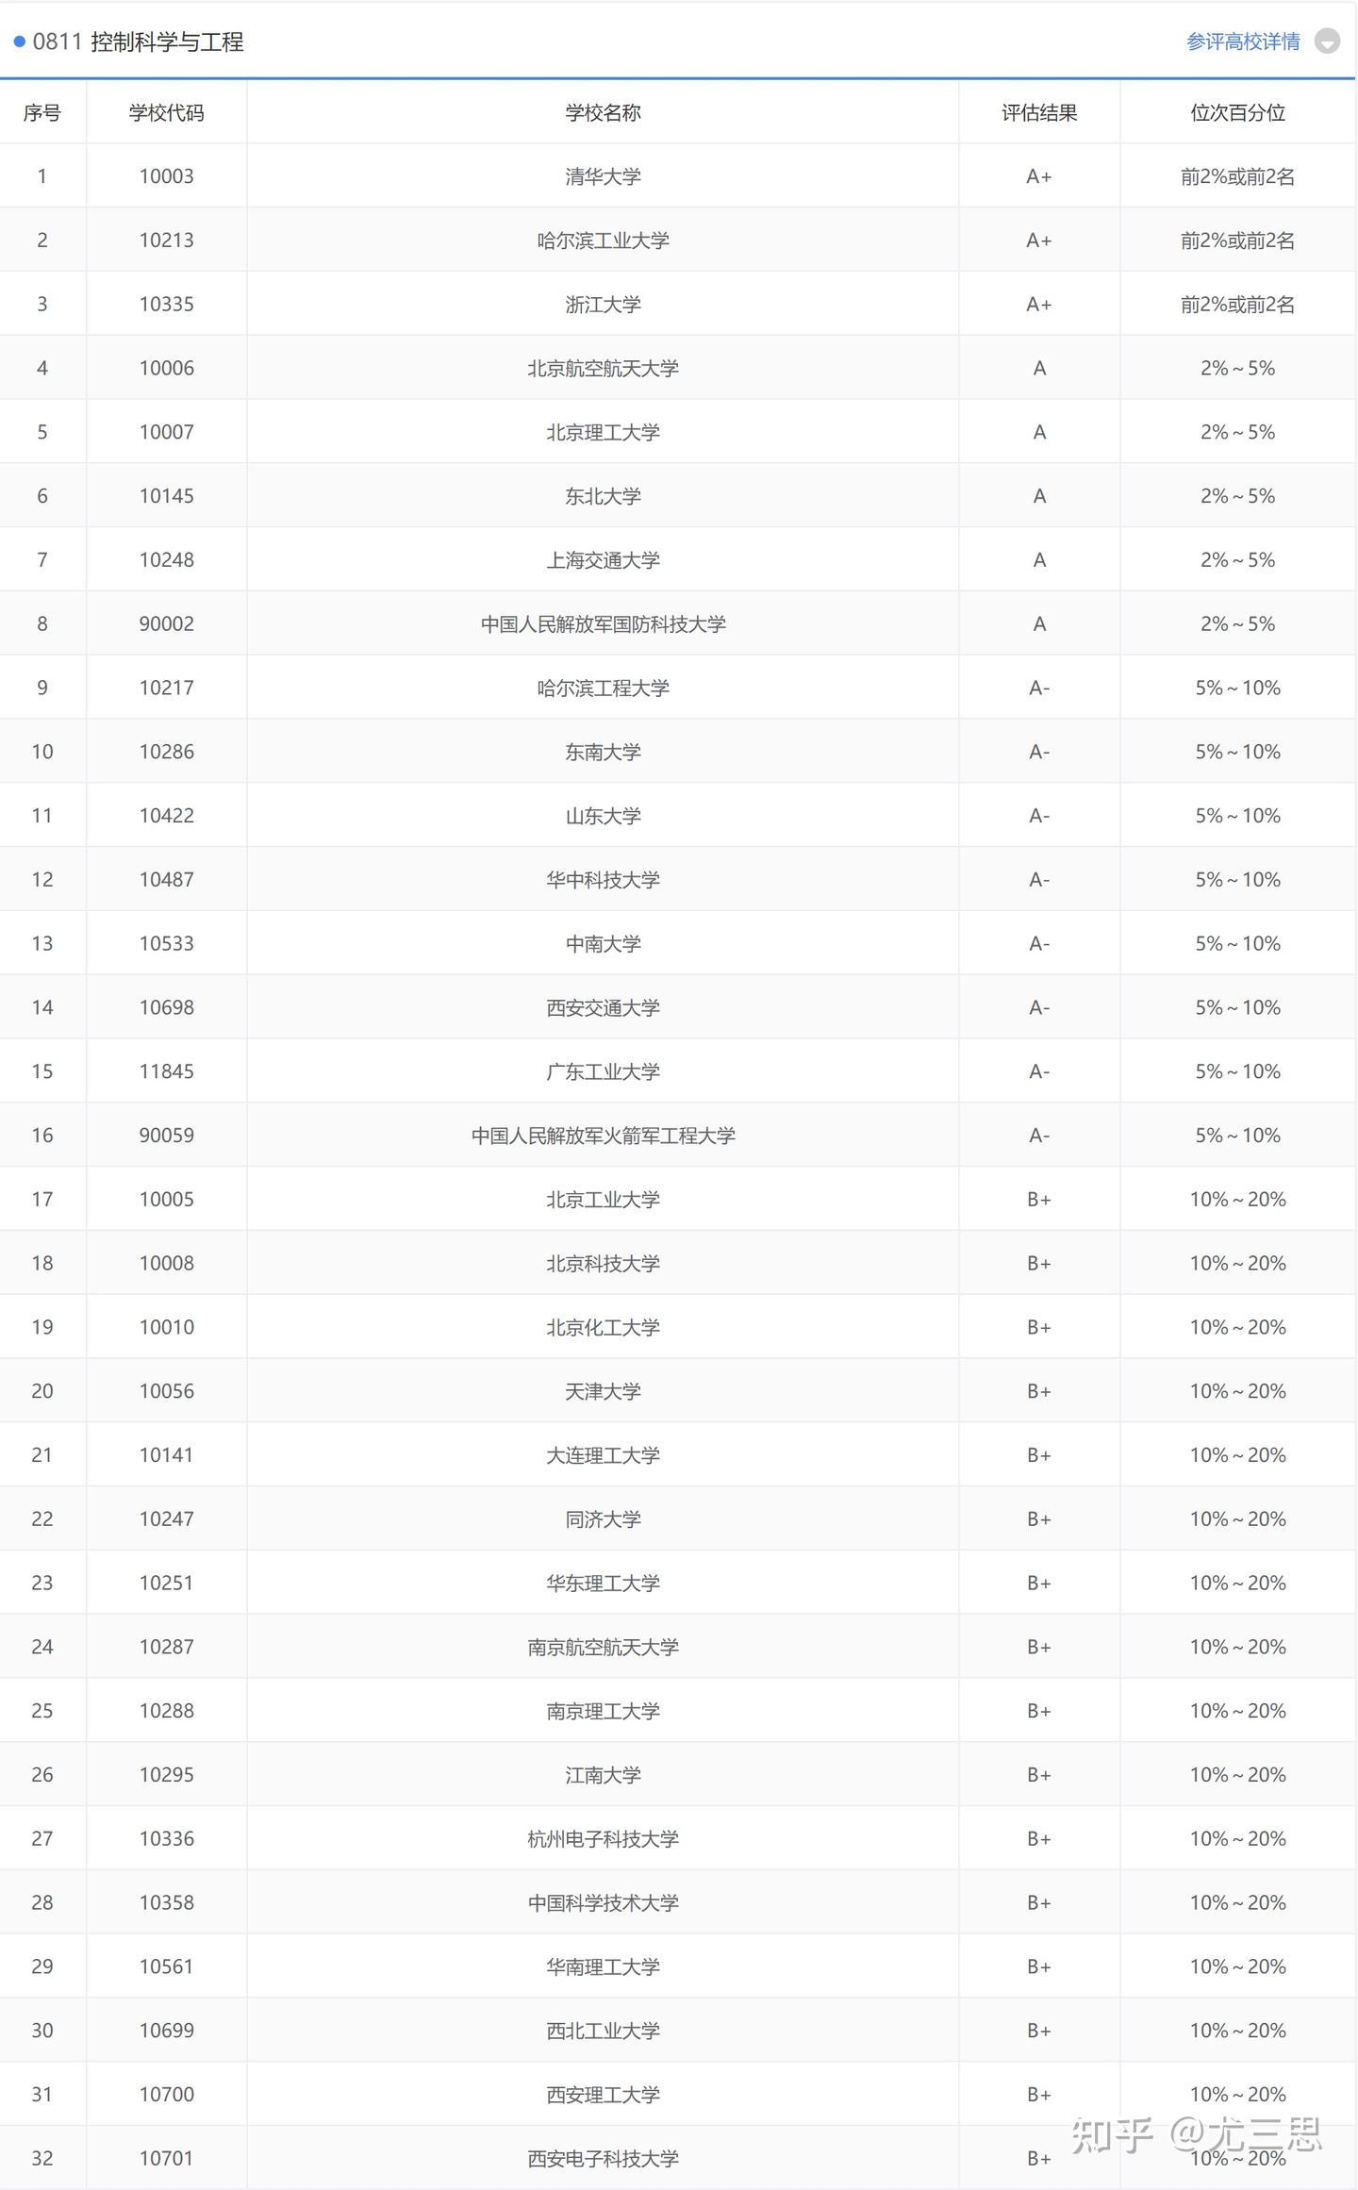
Task: Click the 知乎 @尤三思 watermark
Action: point(1196,2135)
